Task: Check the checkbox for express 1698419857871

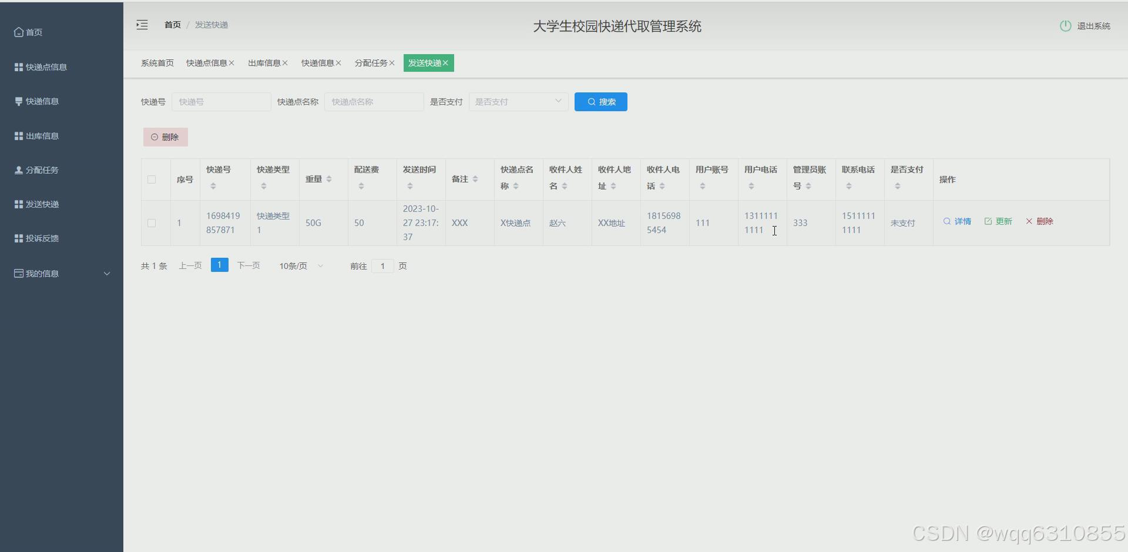Action: pos(151,223)
